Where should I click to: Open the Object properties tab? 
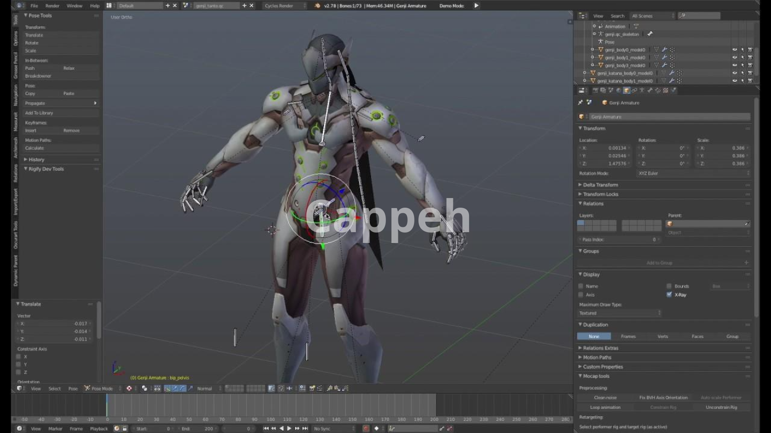tap(626, 91)
